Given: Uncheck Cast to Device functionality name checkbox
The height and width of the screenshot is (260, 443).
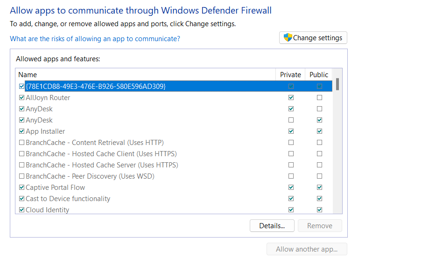Looking at the screenshot, I should click(x=21, y=199).
